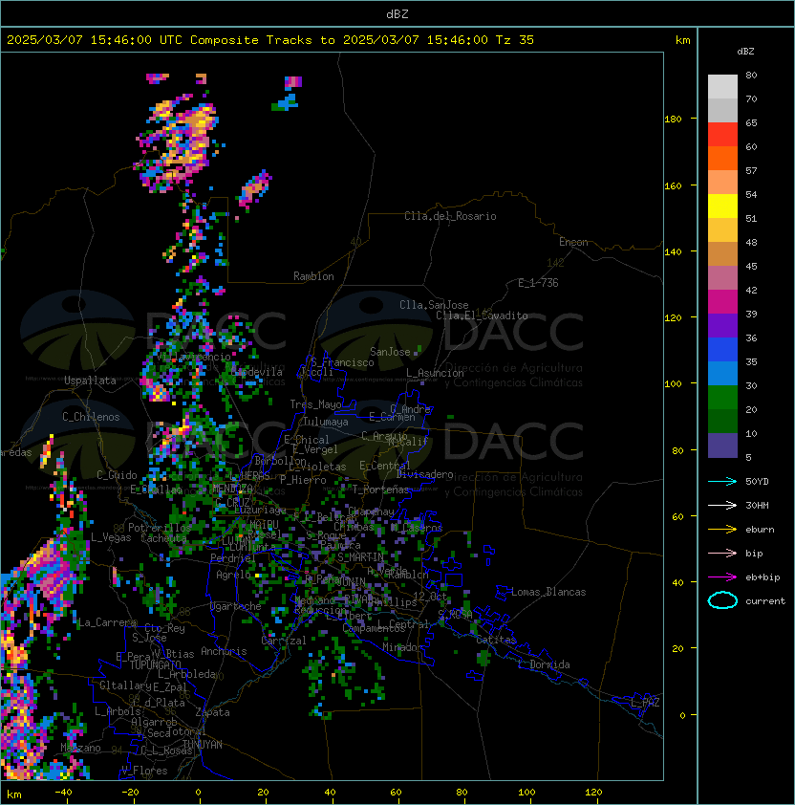
Task: Click the bip pink arrow legend icon
Action: 722,553
